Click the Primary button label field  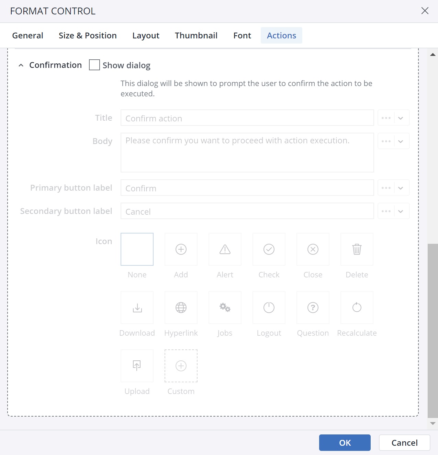point(247,188)
